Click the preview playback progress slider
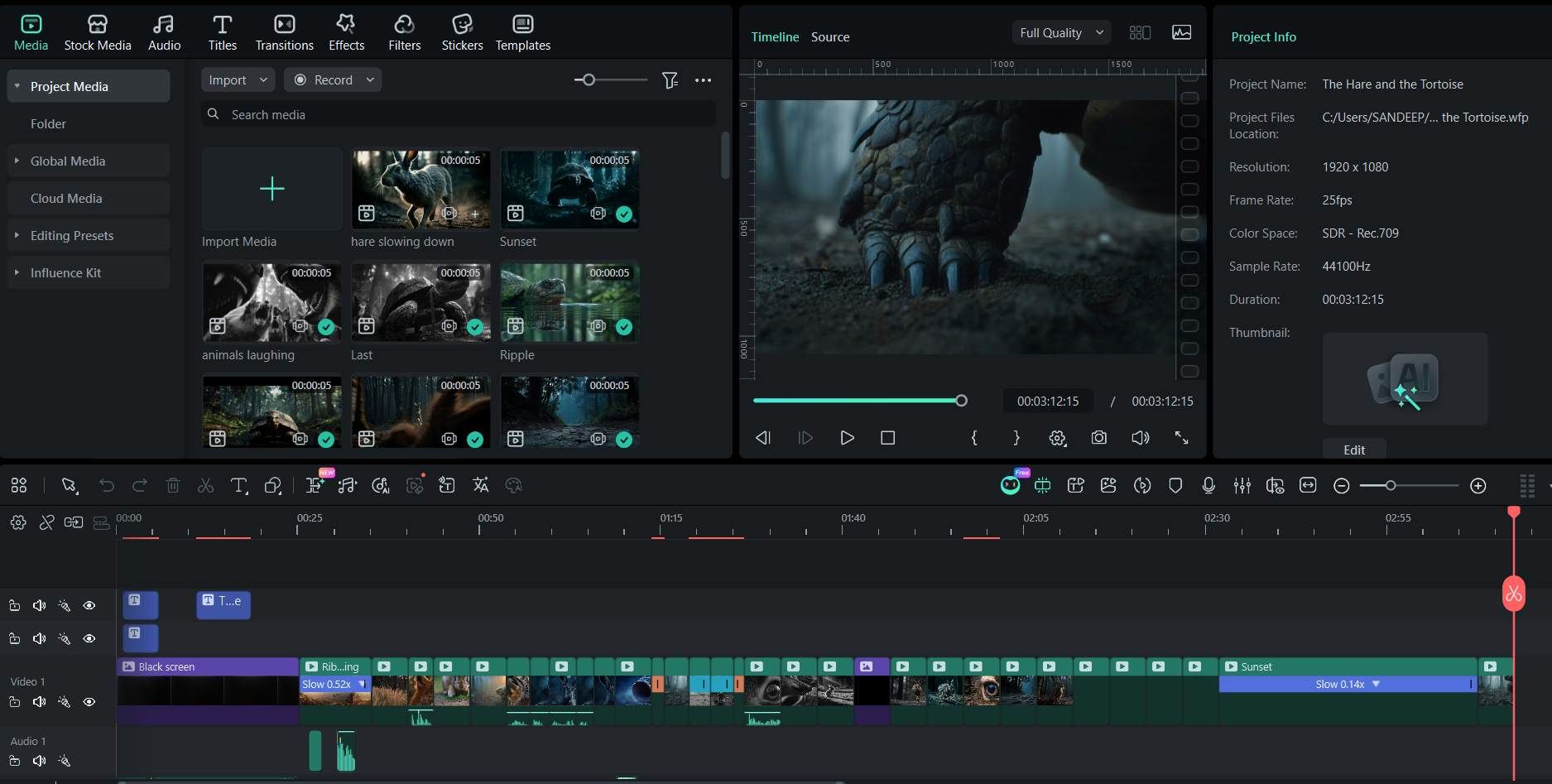 [x=860, y=401]
